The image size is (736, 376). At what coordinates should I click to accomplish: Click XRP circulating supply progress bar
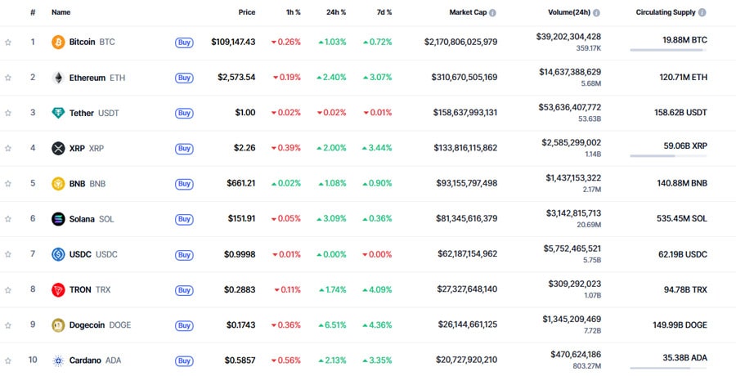(668, 156)
